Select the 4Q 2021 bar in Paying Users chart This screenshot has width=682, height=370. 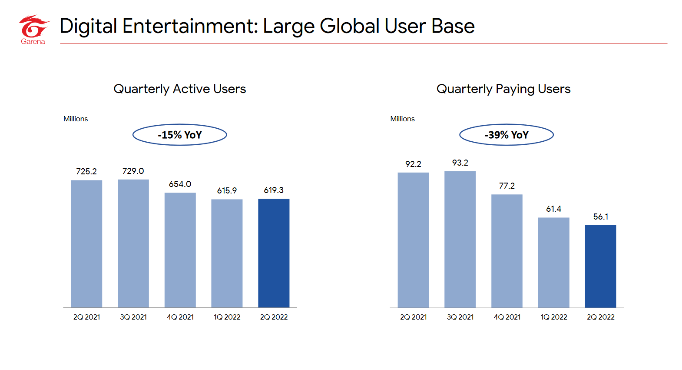tap(507, 251)
